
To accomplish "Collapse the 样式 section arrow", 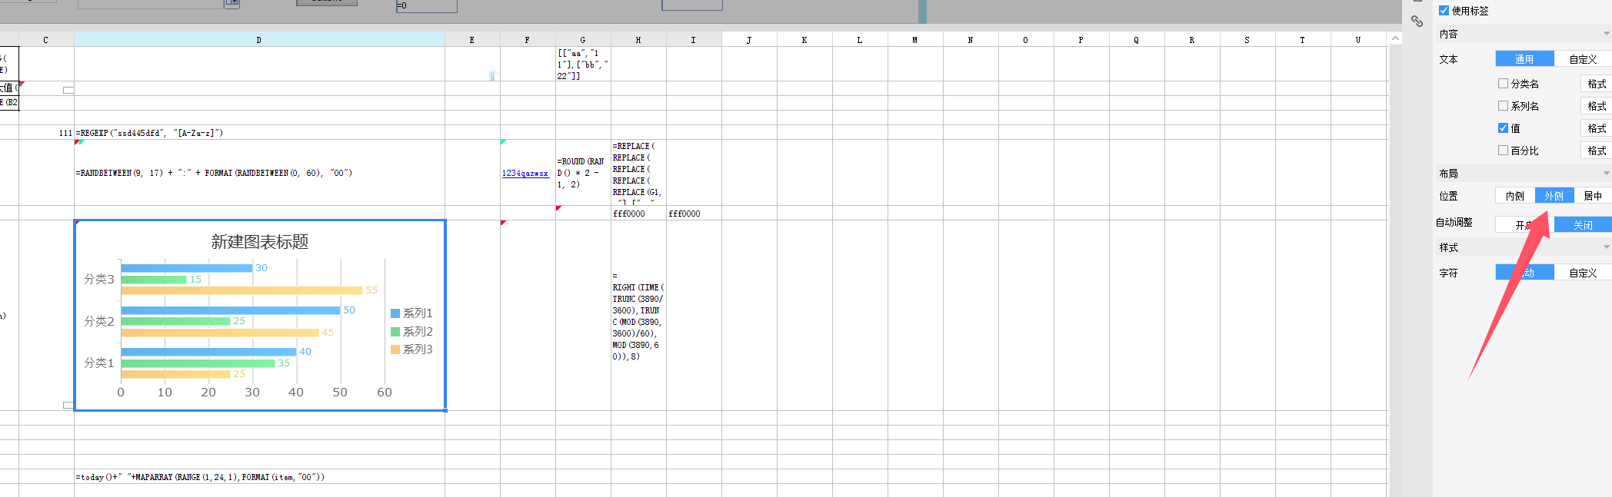I will (1607, 247).
